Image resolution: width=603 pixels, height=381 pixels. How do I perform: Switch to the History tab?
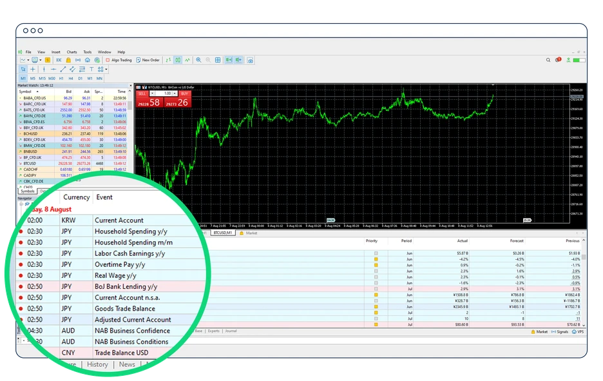[97, 364]
